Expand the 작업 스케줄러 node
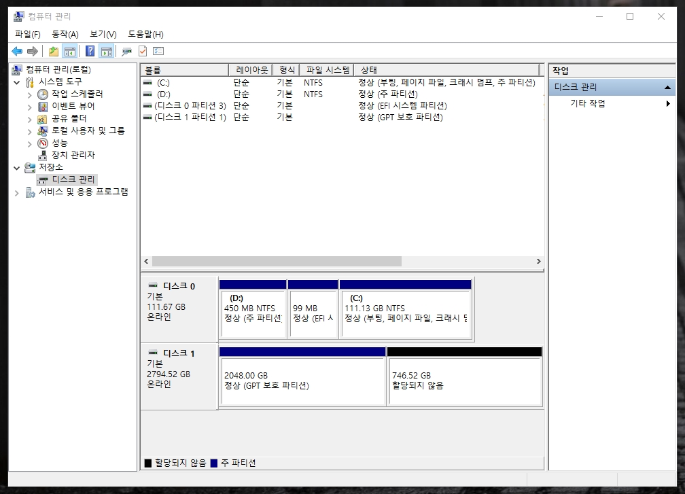Screen dimensions: 685x494 pyautogui.click(x=30, y=94)
